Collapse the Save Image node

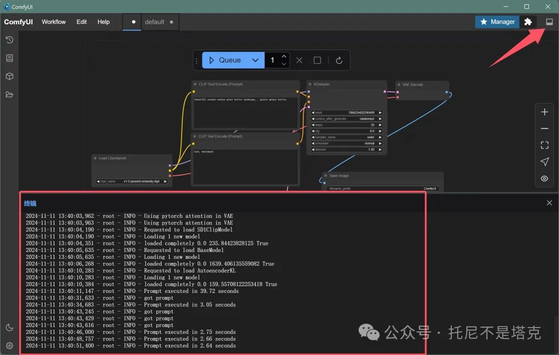tap(326, 176)
